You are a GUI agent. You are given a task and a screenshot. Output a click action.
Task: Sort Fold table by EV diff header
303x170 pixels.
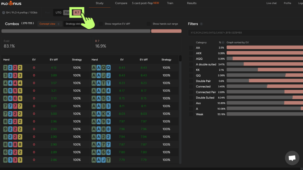tap(54, 60)
